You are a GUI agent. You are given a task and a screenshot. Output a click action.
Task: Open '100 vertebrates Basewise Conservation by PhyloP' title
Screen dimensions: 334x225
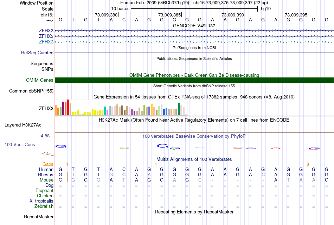194,136
